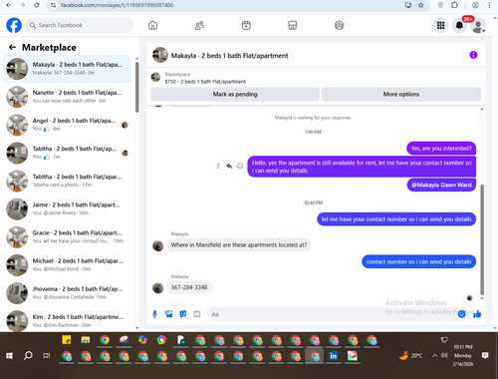Viewport: 498px width, 379px height.
Task: Open the emoji picker in message field
Action: click(x=461, y=314)
